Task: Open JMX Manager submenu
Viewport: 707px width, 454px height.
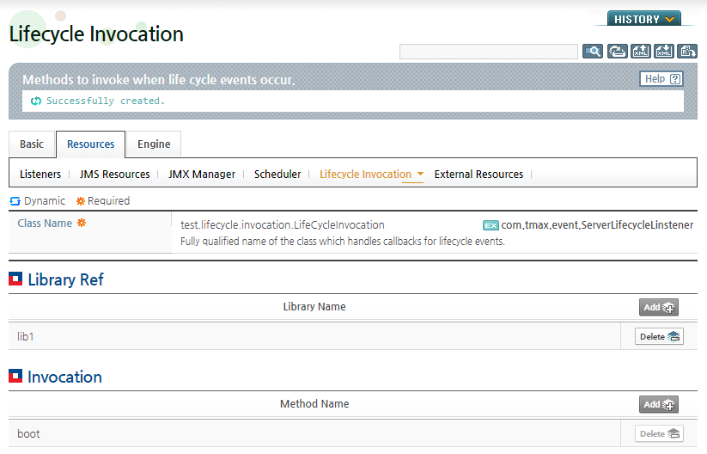Action: [x=202, y=175]
